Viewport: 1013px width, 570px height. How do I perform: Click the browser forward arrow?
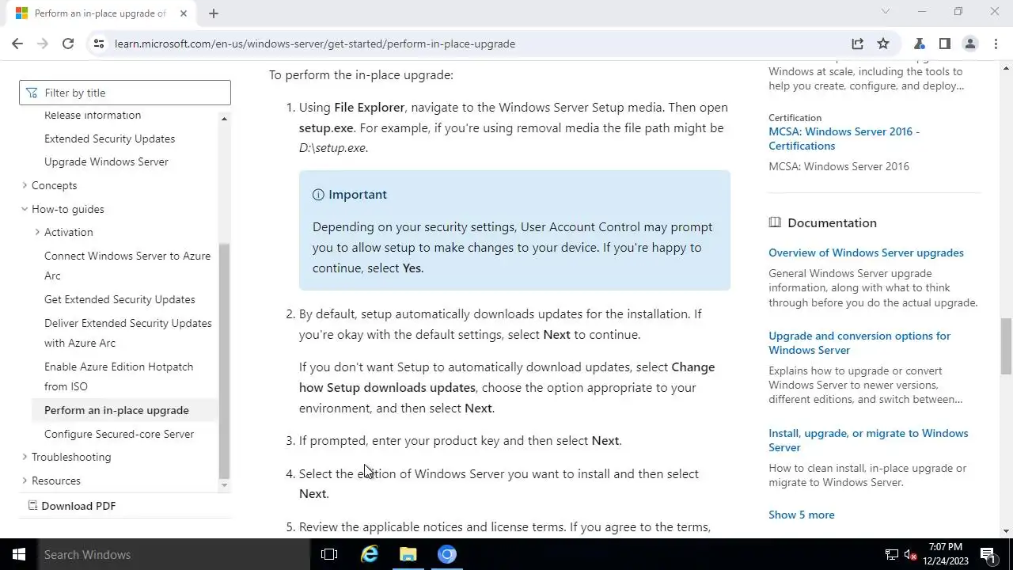(43, 44)
